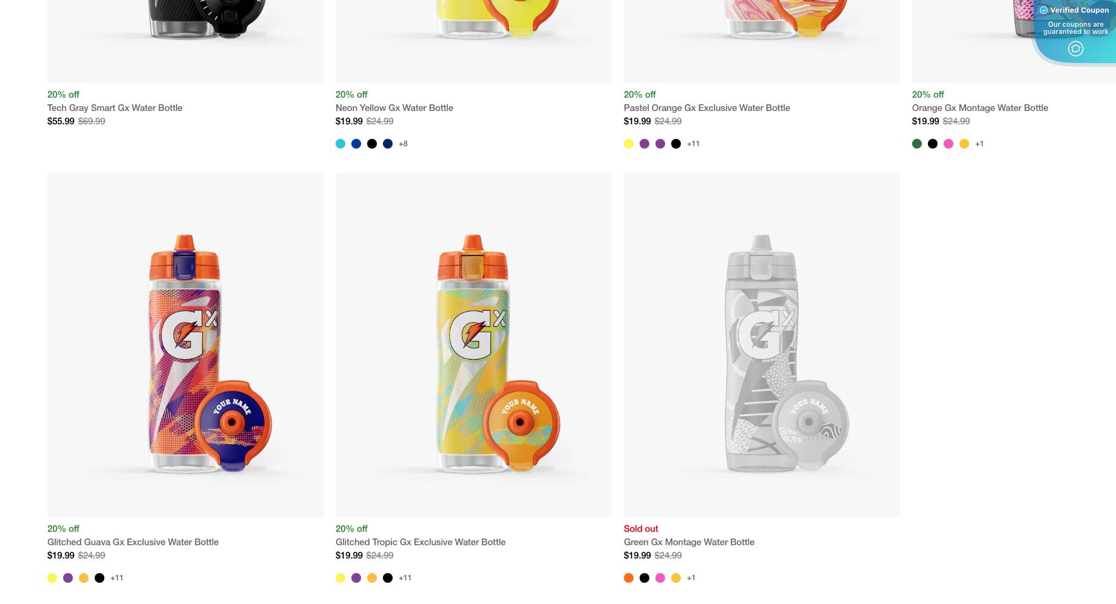Expand the +8 more colors for Neon Yellow bottle
This screenshot has height=604, width=1116.
coord(403,144)
